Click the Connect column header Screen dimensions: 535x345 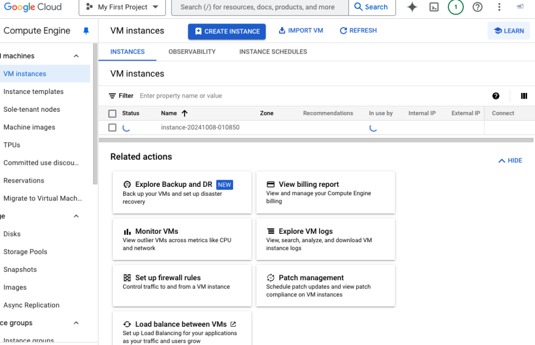coord(503,113)
